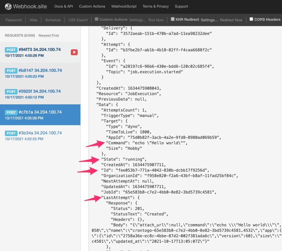Delete request #94f73 with red X
282x251 pixels.
point(74,52)
